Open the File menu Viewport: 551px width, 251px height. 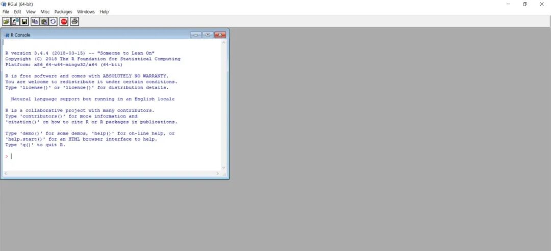[6, 12]
